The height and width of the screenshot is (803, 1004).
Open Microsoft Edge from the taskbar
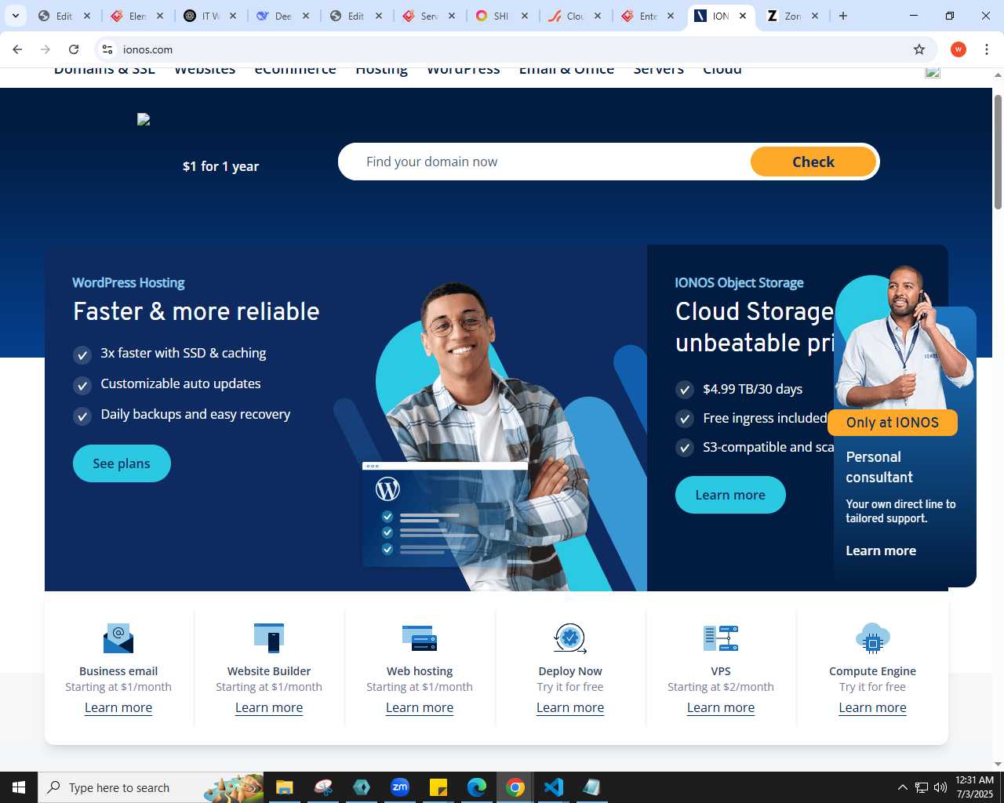coord(477,787)
